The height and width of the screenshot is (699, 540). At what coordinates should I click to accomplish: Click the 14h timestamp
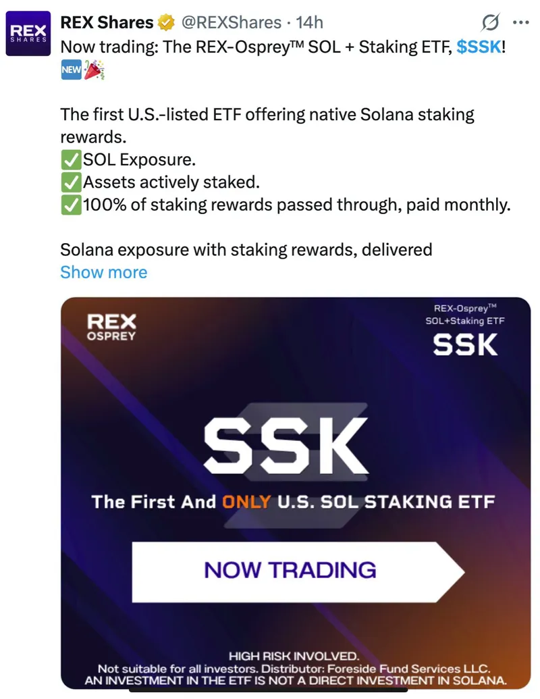tap(312, 22)
